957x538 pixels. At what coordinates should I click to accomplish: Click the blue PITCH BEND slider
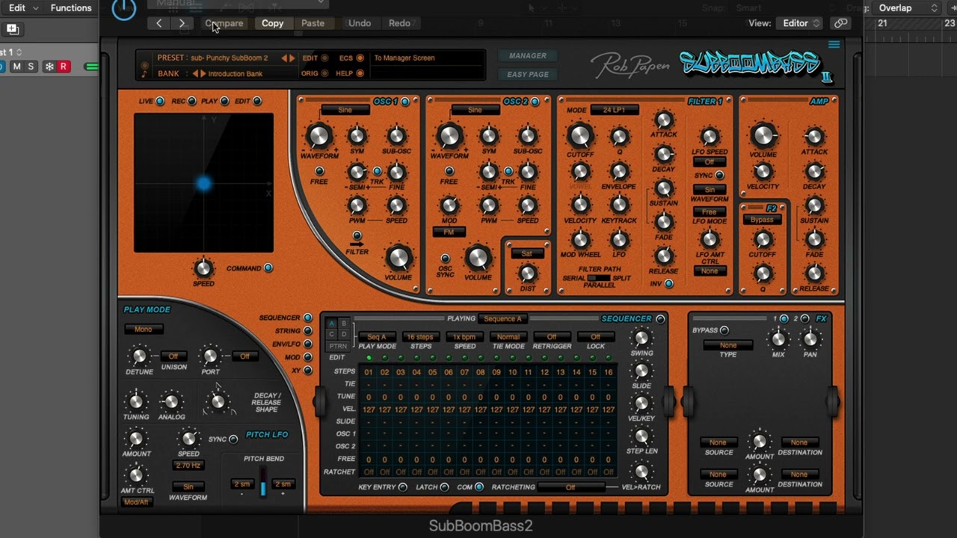tap(262, 483)
